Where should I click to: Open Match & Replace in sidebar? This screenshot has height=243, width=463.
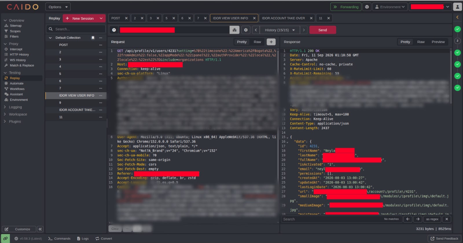[x=22, y=66]
